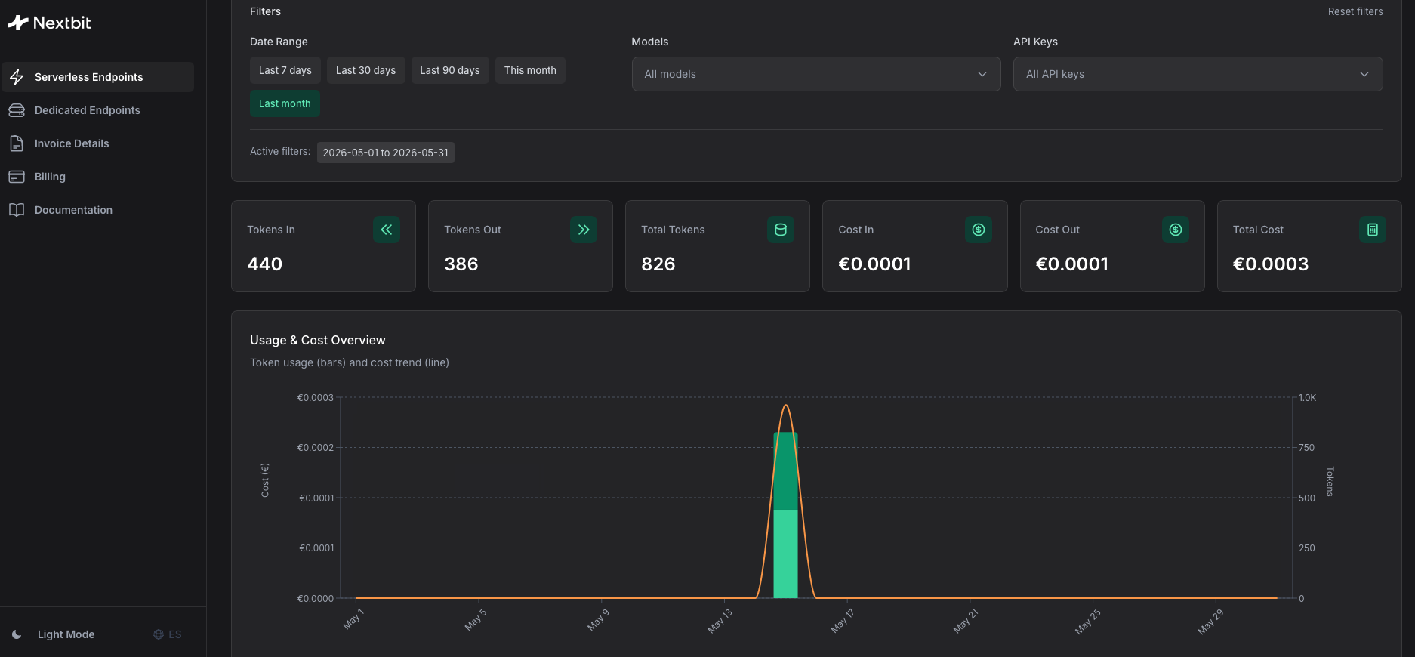Click the Tokens In double-arrow icon
This screenshot has height=657, width=1415.
pos(387,230)
